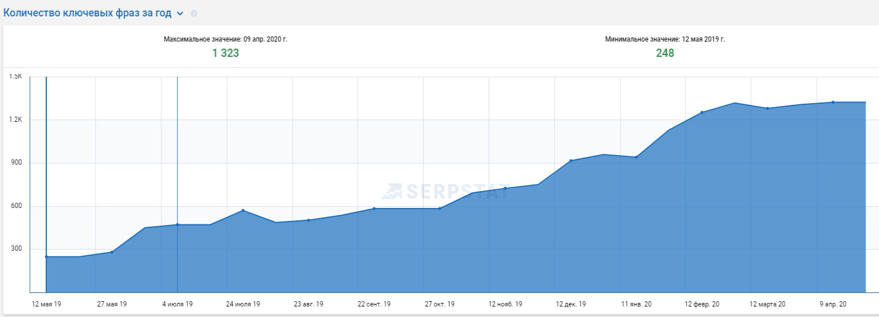
Task: Click the data point above 12 нояб. 19
Action: point(505,188)
